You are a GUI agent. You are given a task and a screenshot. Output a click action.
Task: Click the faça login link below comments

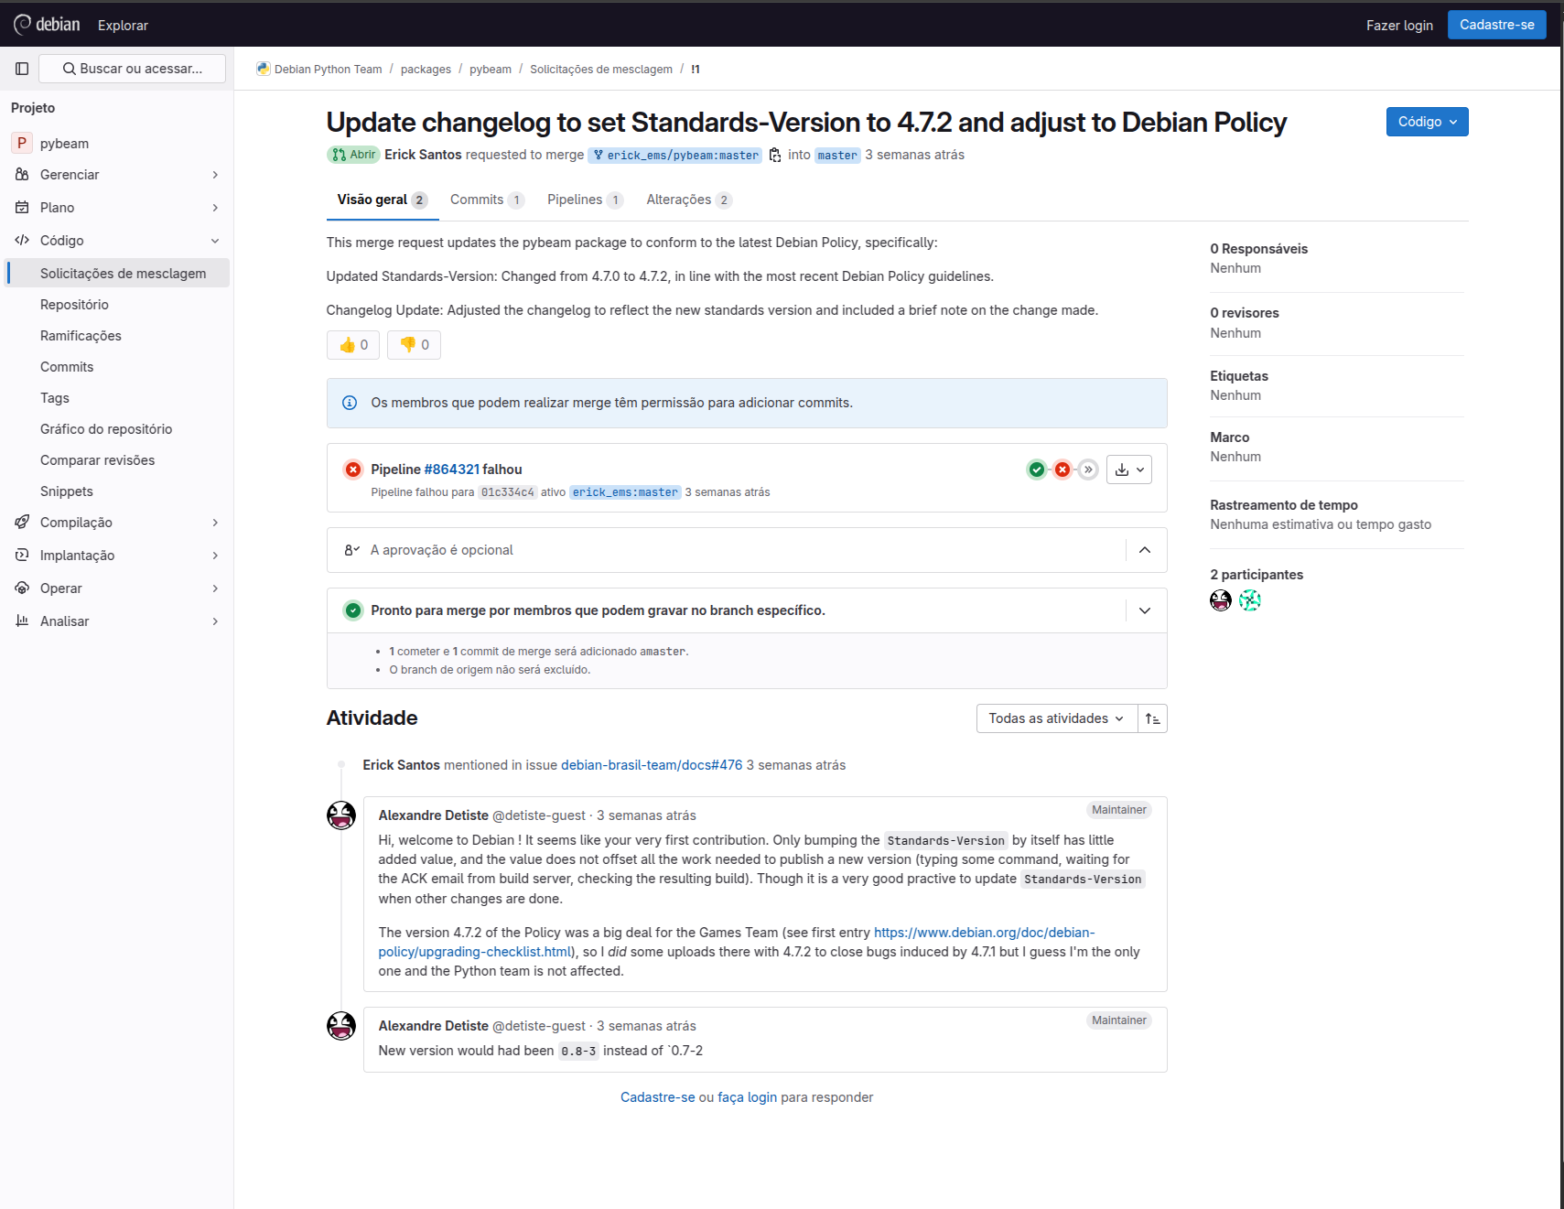click(x=747, y=1097)
